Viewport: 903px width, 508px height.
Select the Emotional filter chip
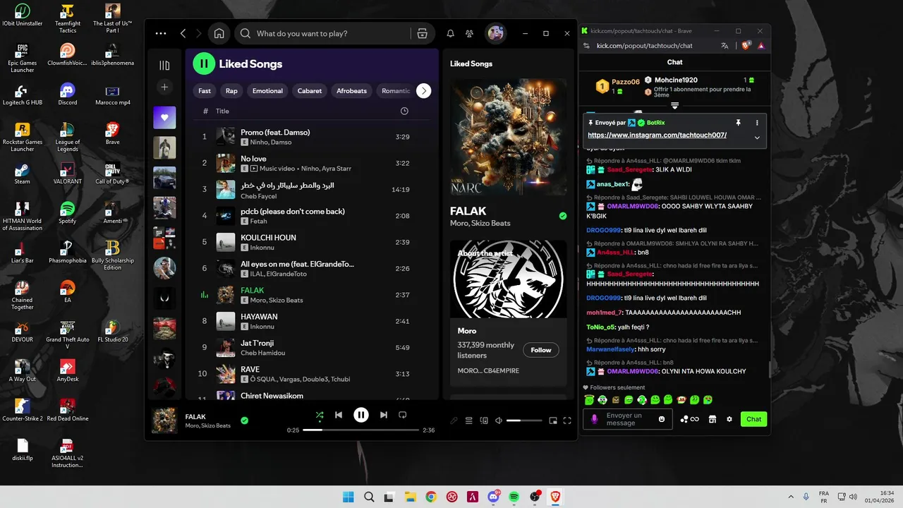(267, 90)
